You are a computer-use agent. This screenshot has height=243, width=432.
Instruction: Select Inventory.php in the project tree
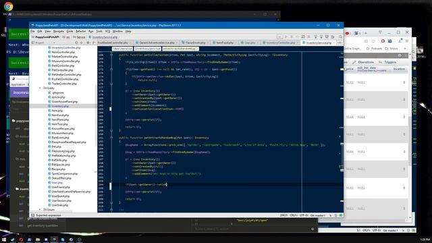click(60, 106)
